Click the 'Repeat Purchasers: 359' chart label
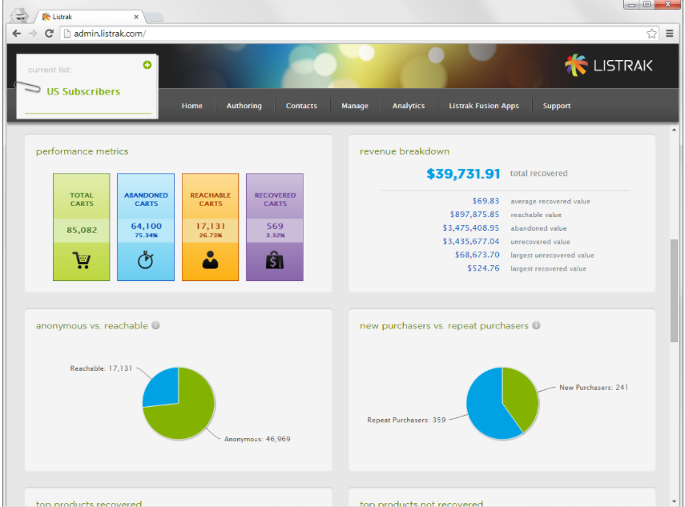This screenshot has width=685, height=507. coord(406,420)
